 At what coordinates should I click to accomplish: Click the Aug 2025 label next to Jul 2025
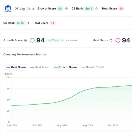pyautogui.click(x=62, y=125)
